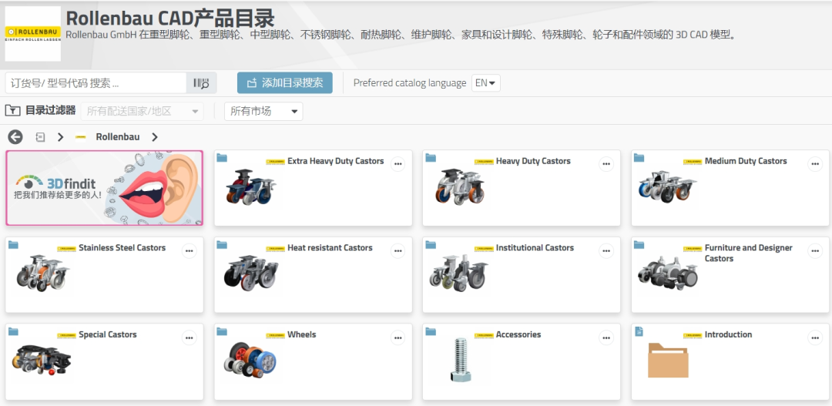The width and height of the screenshot is (832, 406).
Task: Click the barcode scan search icon
Action: (x=202, y=83)
